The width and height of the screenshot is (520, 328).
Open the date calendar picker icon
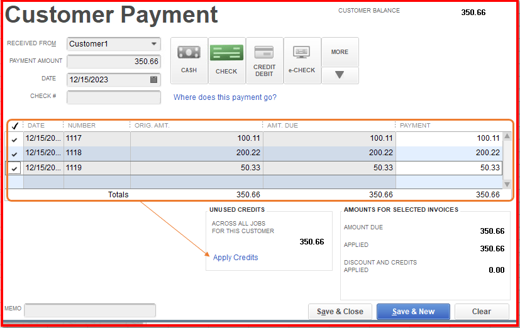tap(153, 80)
